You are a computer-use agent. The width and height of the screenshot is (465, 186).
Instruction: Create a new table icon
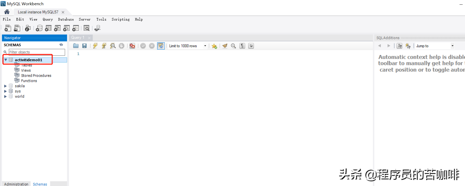point(48,28)
